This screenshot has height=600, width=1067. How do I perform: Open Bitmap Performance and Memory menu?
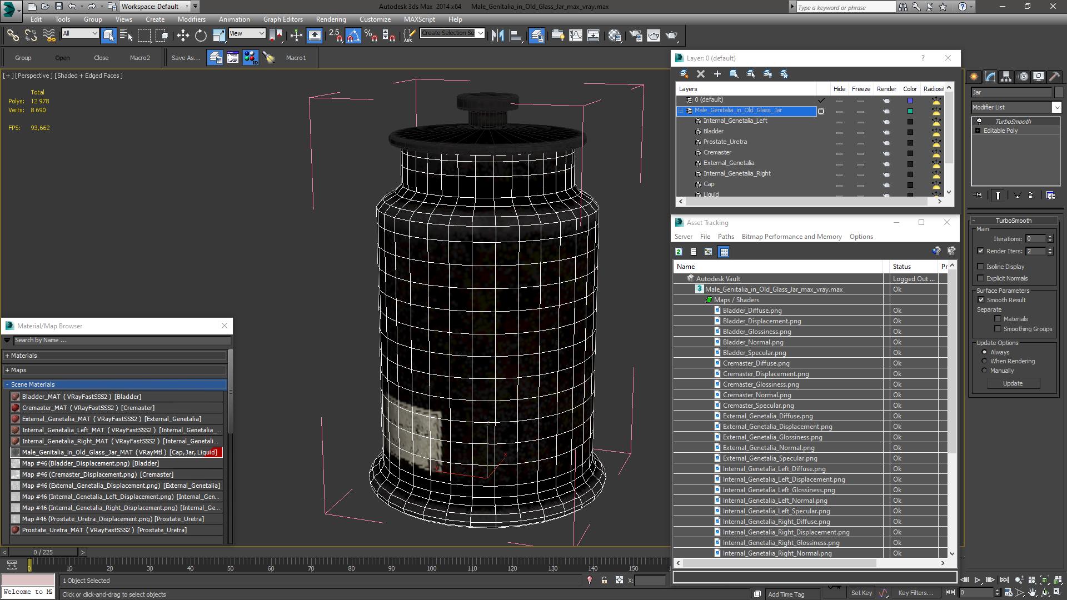[x=791, y=237]
